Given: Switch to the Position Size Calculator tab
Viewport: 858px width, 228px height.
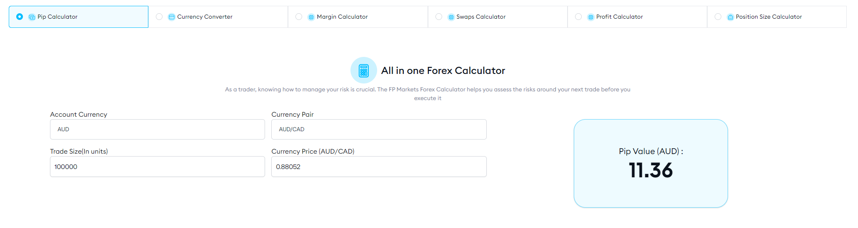Looking at the screenshot, I should [768, 17].
